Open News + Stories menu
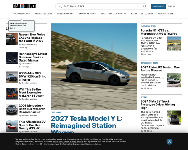Image resolution: width=188 pixels, height=150 pixels. coord(166,14)
